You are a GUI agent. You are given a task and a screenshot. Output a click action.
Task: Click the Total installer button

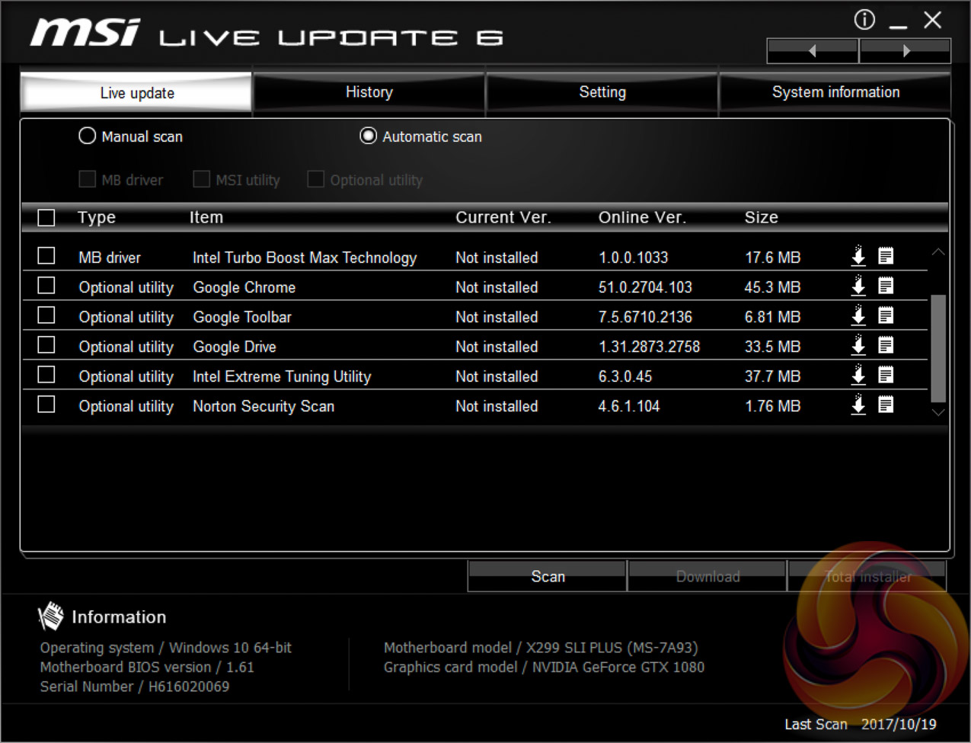pos(867,576)
